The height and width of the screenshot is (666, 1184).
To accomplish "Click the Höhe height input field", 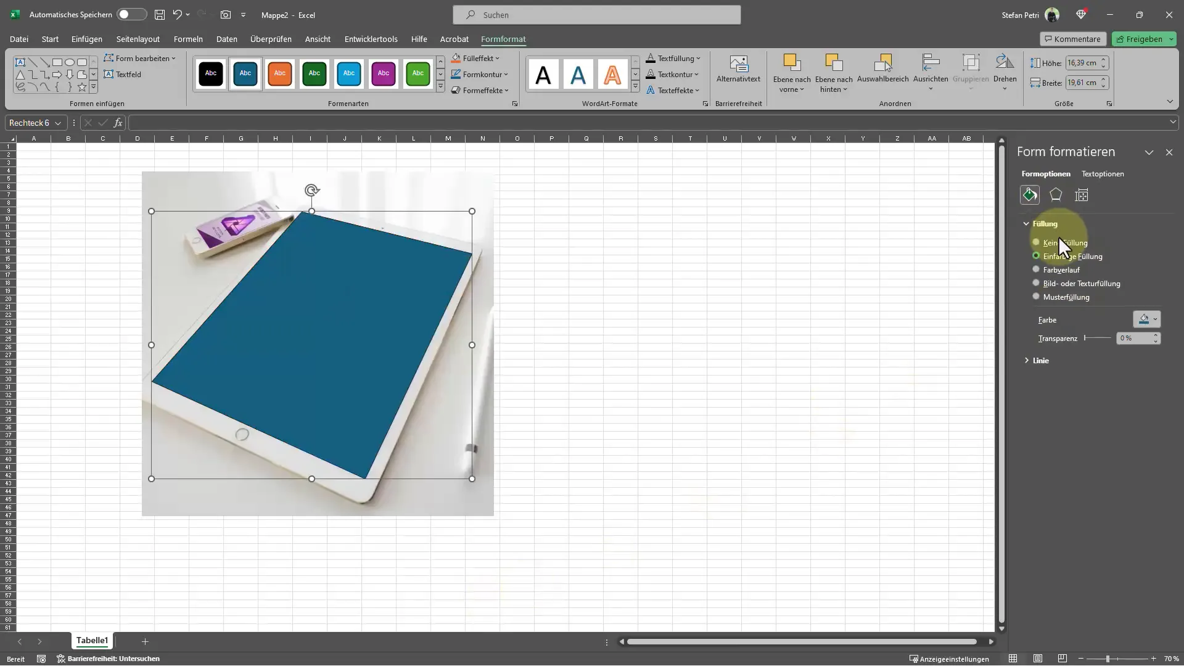I will (1083, 63).
